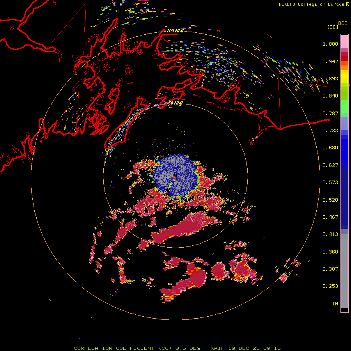This screenshot has width=351, height=351.
Task: Click the 0.947 scale value
Action: point(330,61)
